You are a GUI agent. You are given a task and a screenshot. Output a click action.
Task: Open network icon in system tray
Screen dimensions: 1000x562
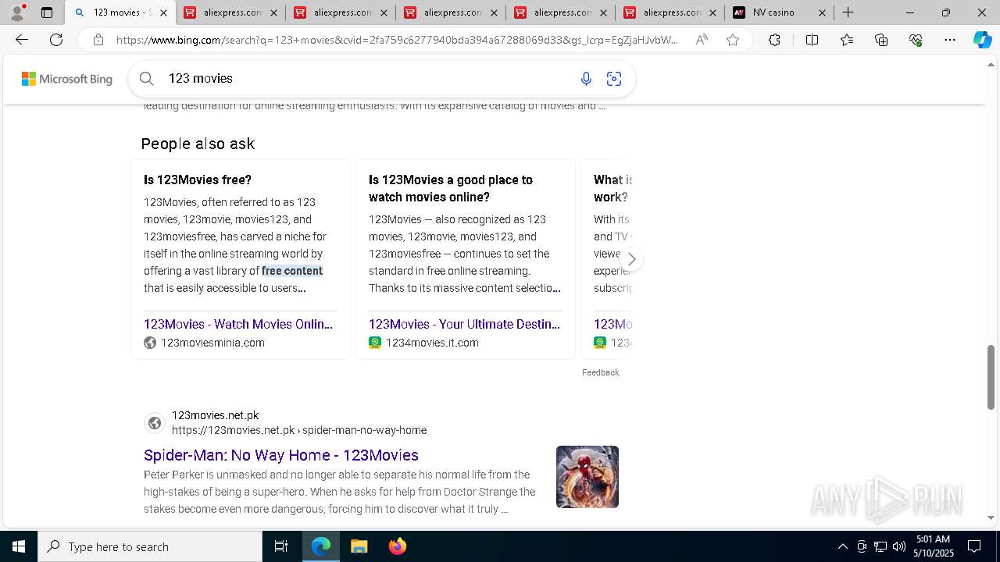click(x=880, y=546)
